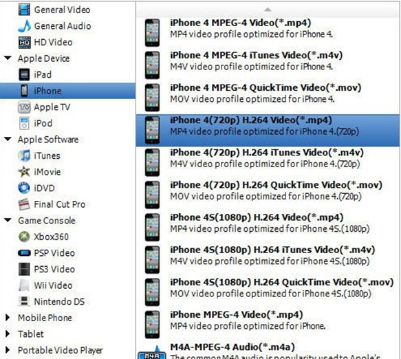Click the M4A audio format icon
The height and width of the screenshot is (359, 401).
[152, 353]
